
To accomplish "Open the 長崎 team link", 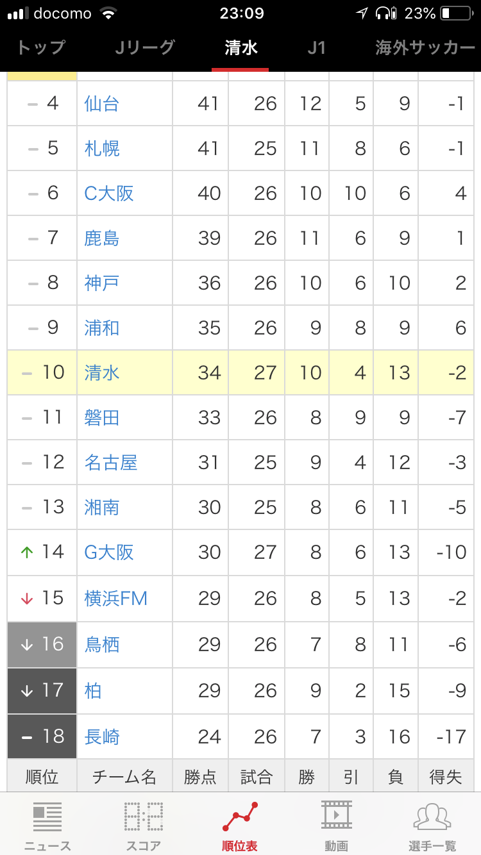I will [102, 737].
